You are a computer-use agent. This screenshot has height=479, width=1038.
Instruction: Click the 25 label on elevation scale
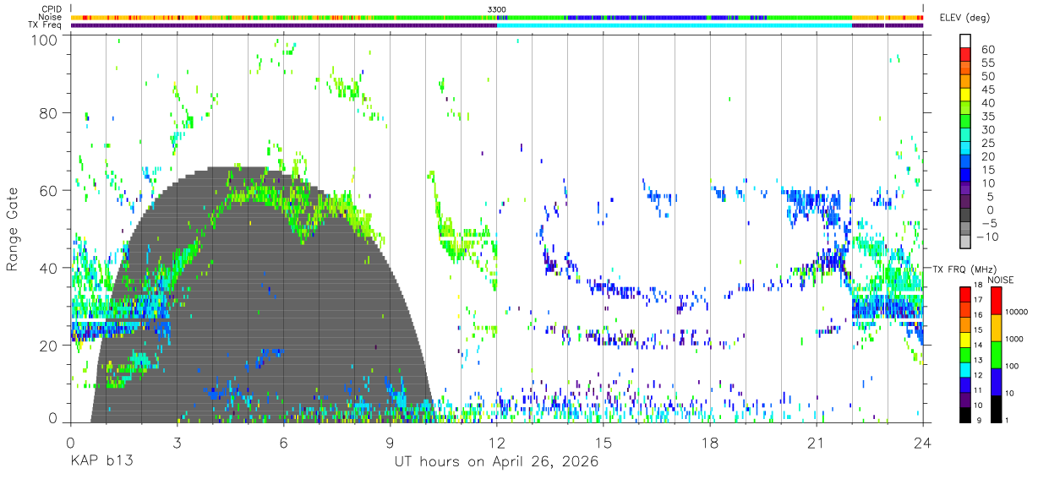[988, 144]
